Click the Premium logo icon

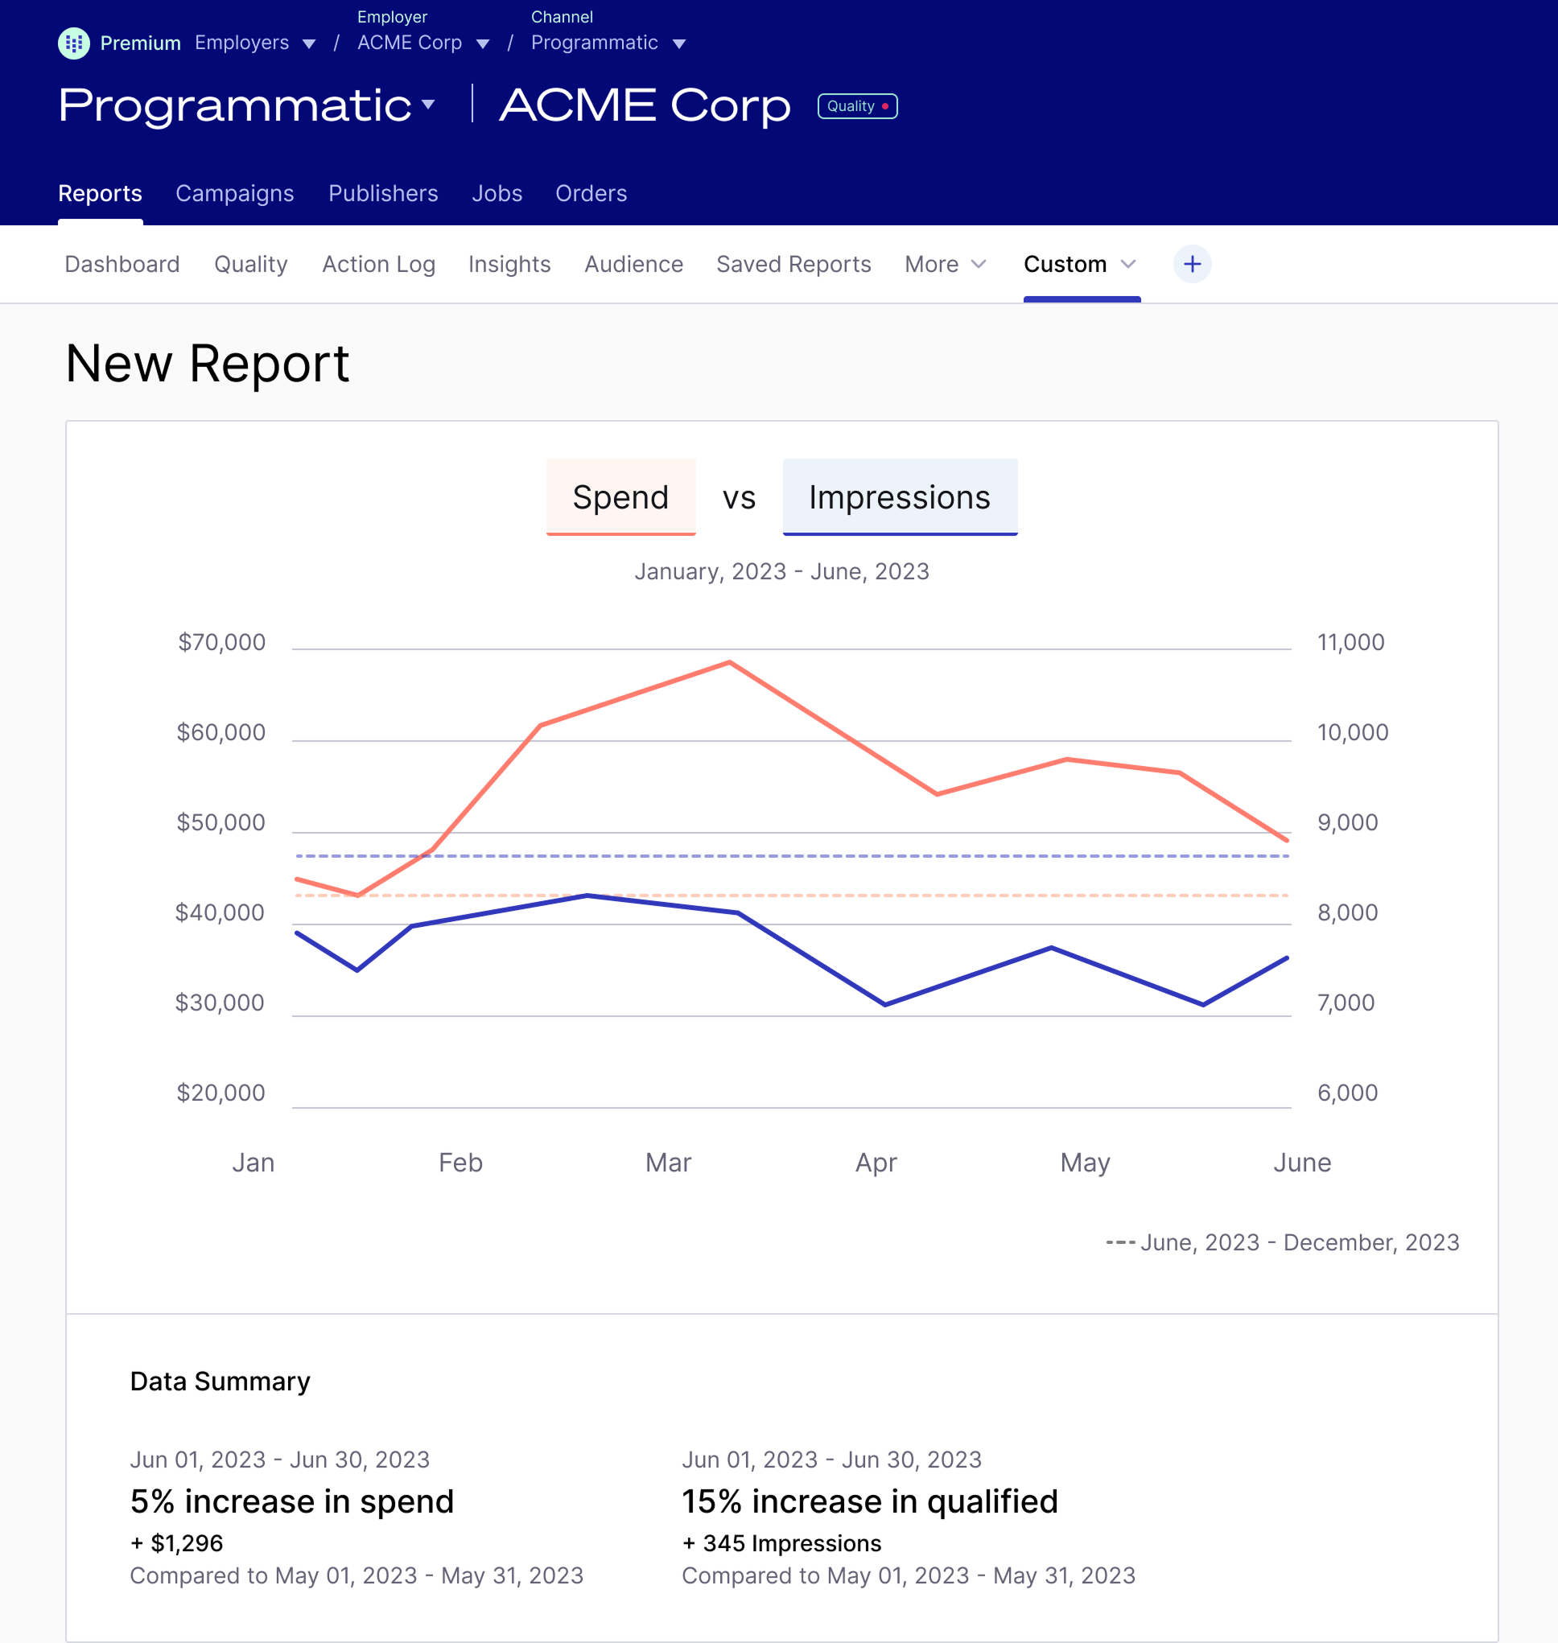(74, 43)
